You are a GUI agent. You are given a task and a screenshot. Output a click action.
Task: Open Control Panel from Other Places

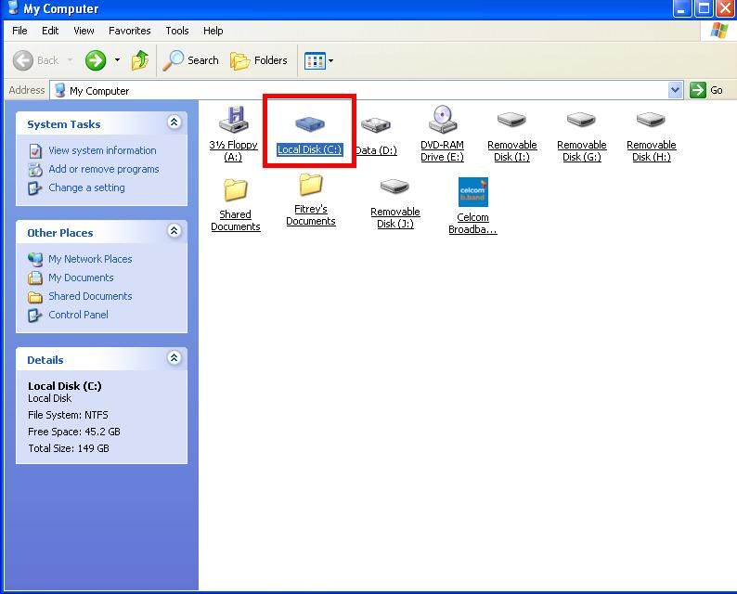[x=78, y=315]
